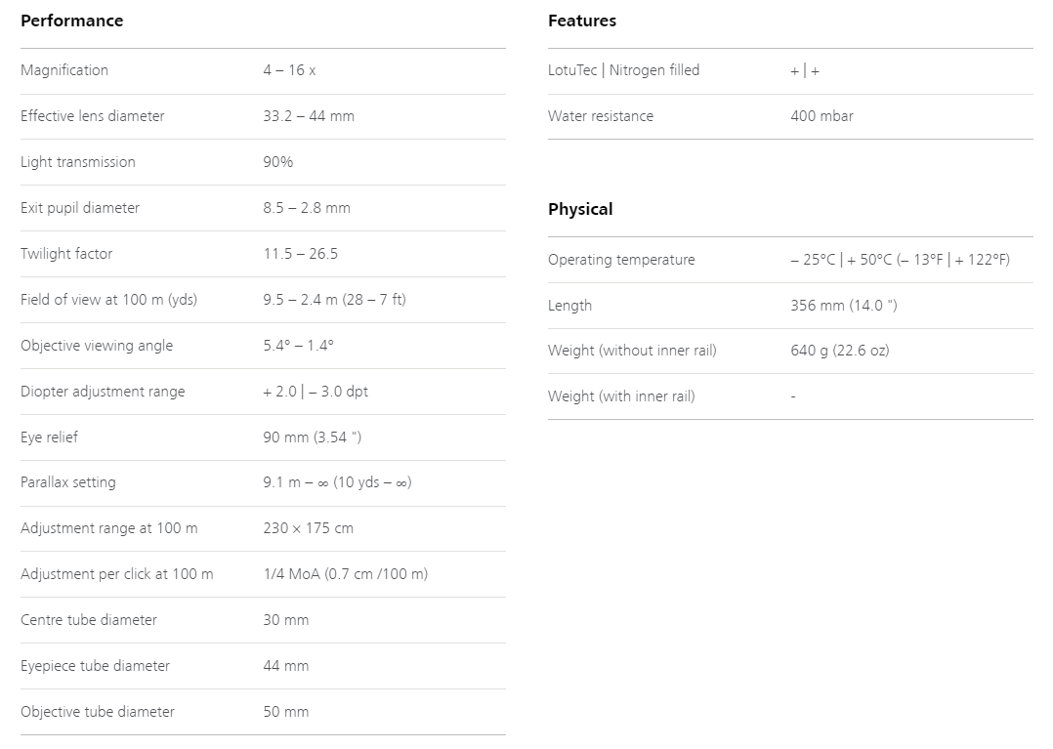1053x749 pixels.
Task: Select the Operating temperature value text
Action: click(x=900, y=260)
